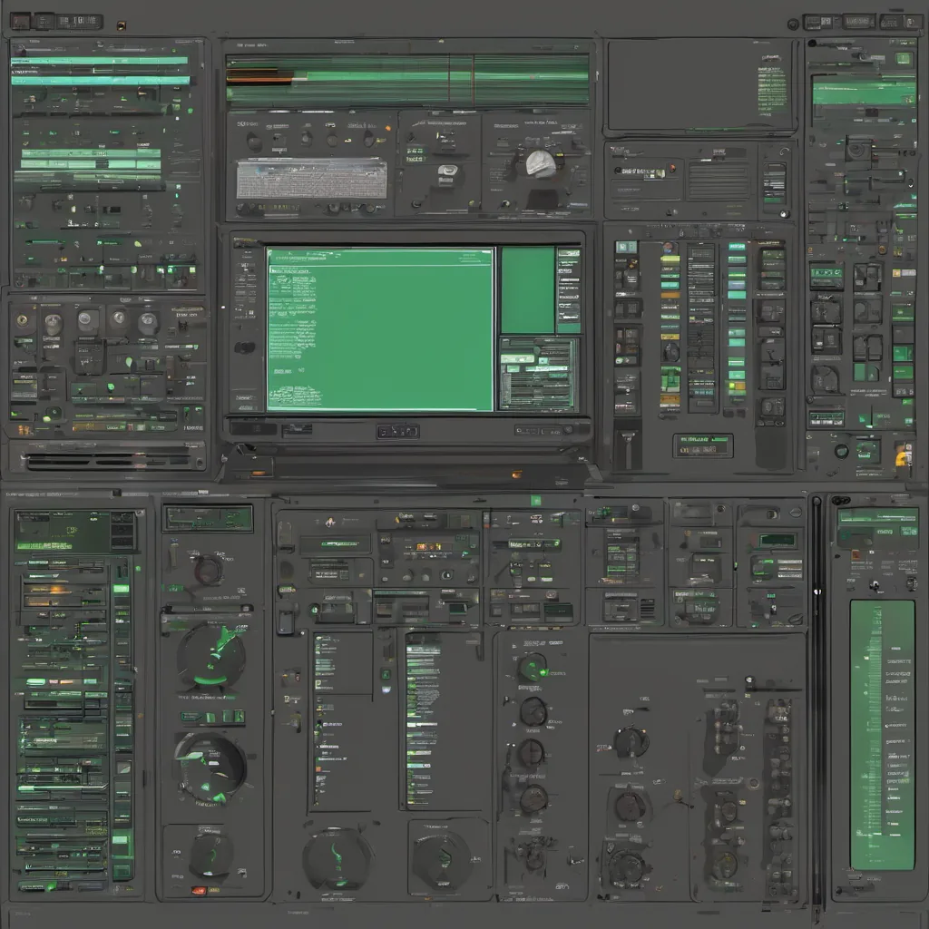This screenshot has height=929, width=929.
Task: Click the green waveform strip at the top center
Action: point(407,79)
